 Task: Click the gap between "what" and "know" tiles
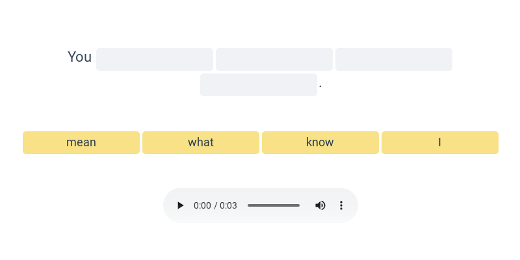261,142
